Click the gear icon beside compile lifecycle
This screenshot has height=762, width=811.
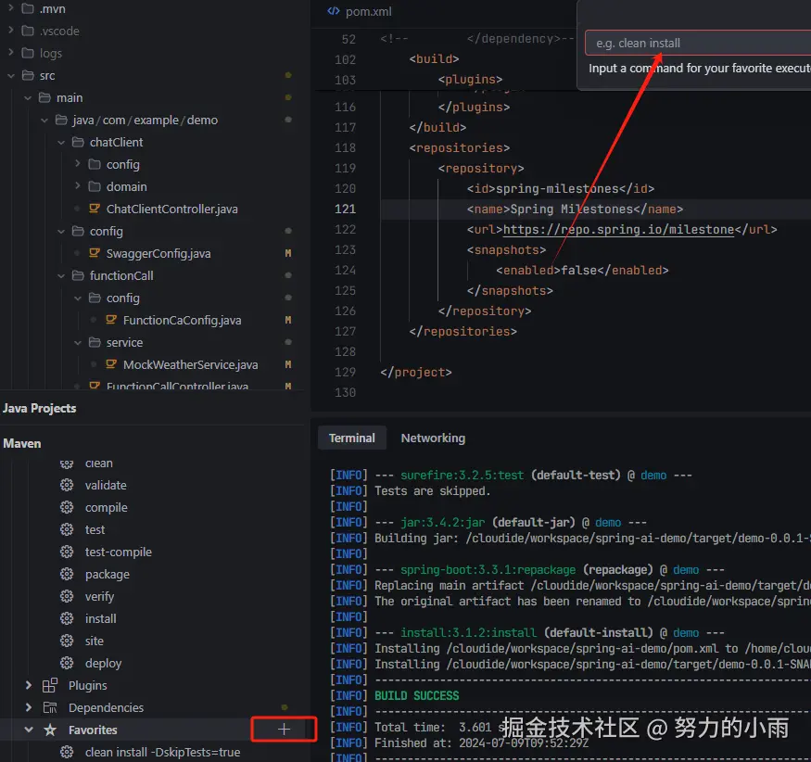(67, 507)
